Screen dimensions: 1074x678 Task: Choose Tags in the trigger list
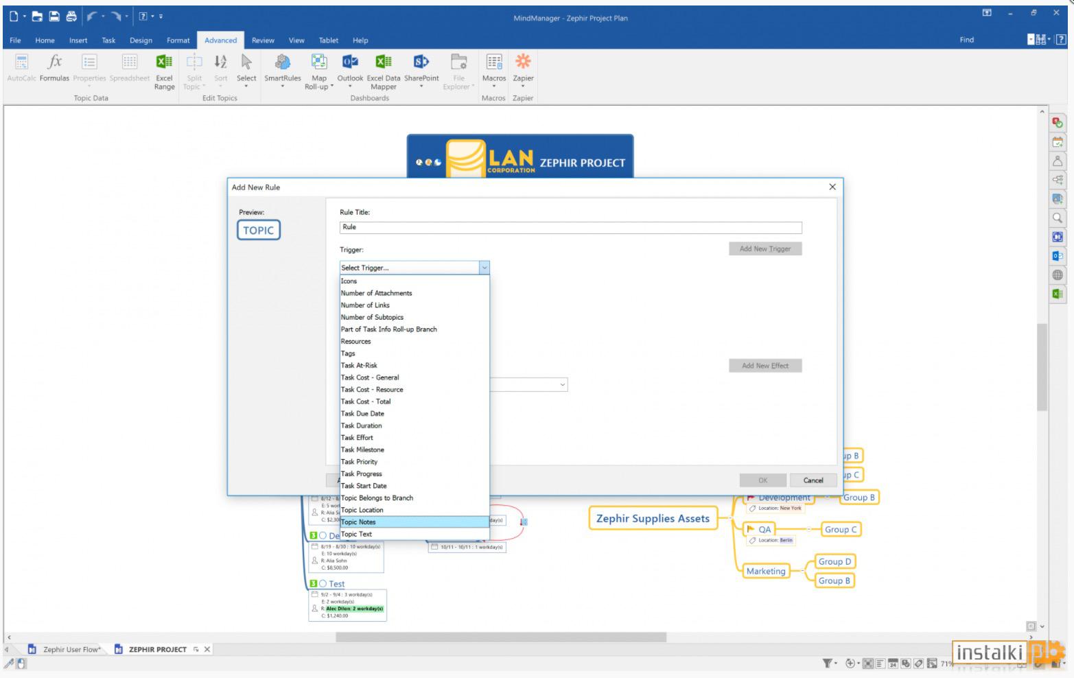(415, 353)
